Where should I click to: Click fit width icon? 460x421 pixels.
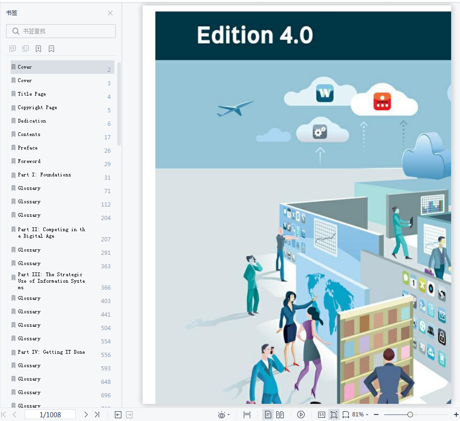(x=346, y=415)
